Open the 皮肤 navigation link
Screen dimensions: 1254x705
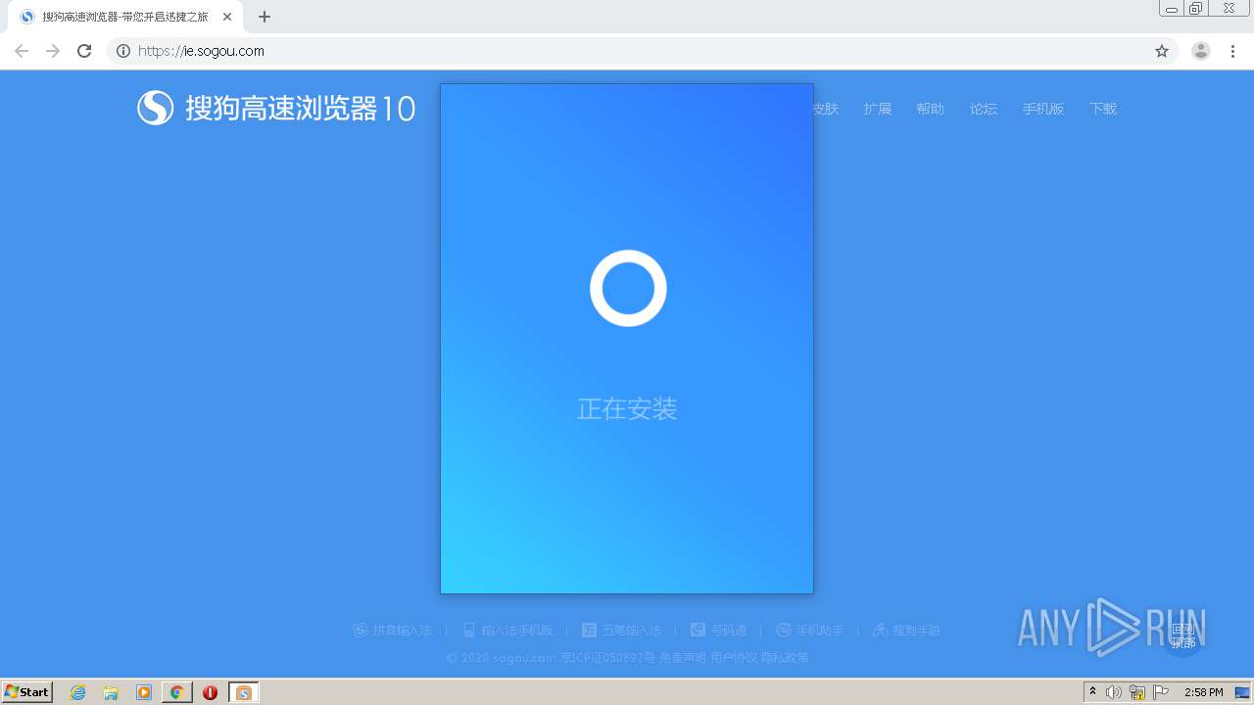826,109
